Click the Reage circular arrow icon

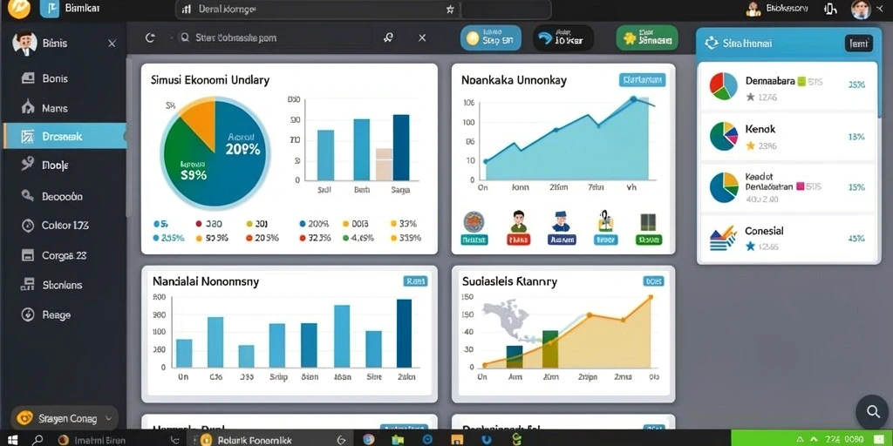click(27, 314)
